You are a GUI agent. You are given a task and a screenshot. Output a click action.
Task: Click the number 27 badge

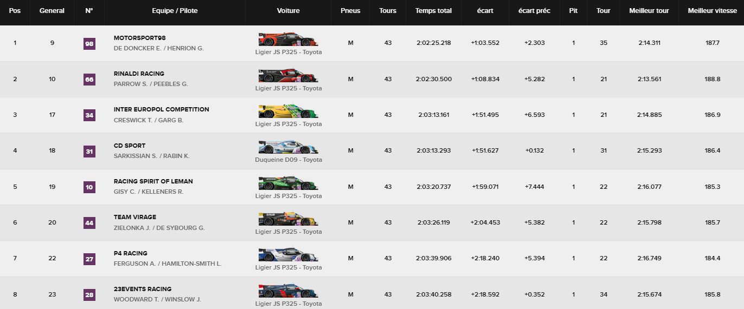click(89, 259)
